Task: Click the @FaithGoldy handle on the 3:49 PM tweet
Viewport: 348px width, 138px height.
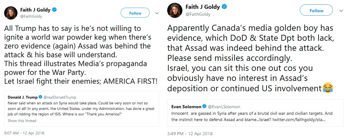Action: click(198, 14)
